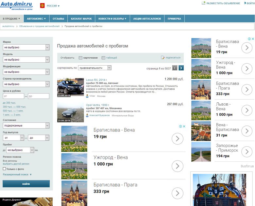
Task: Open the Отзывы menu tab
Action: (59, 19)
